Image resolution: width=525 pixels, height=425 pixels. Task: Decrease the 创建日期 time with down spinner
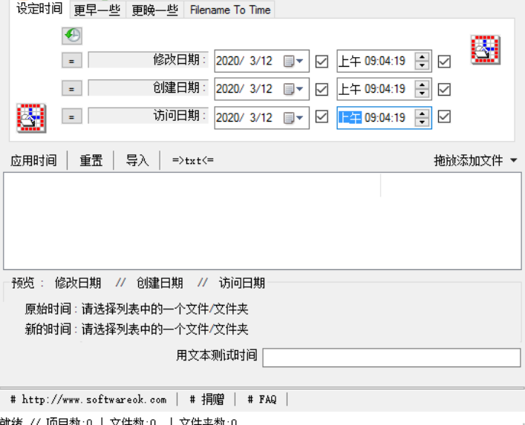tap(422, 93)
